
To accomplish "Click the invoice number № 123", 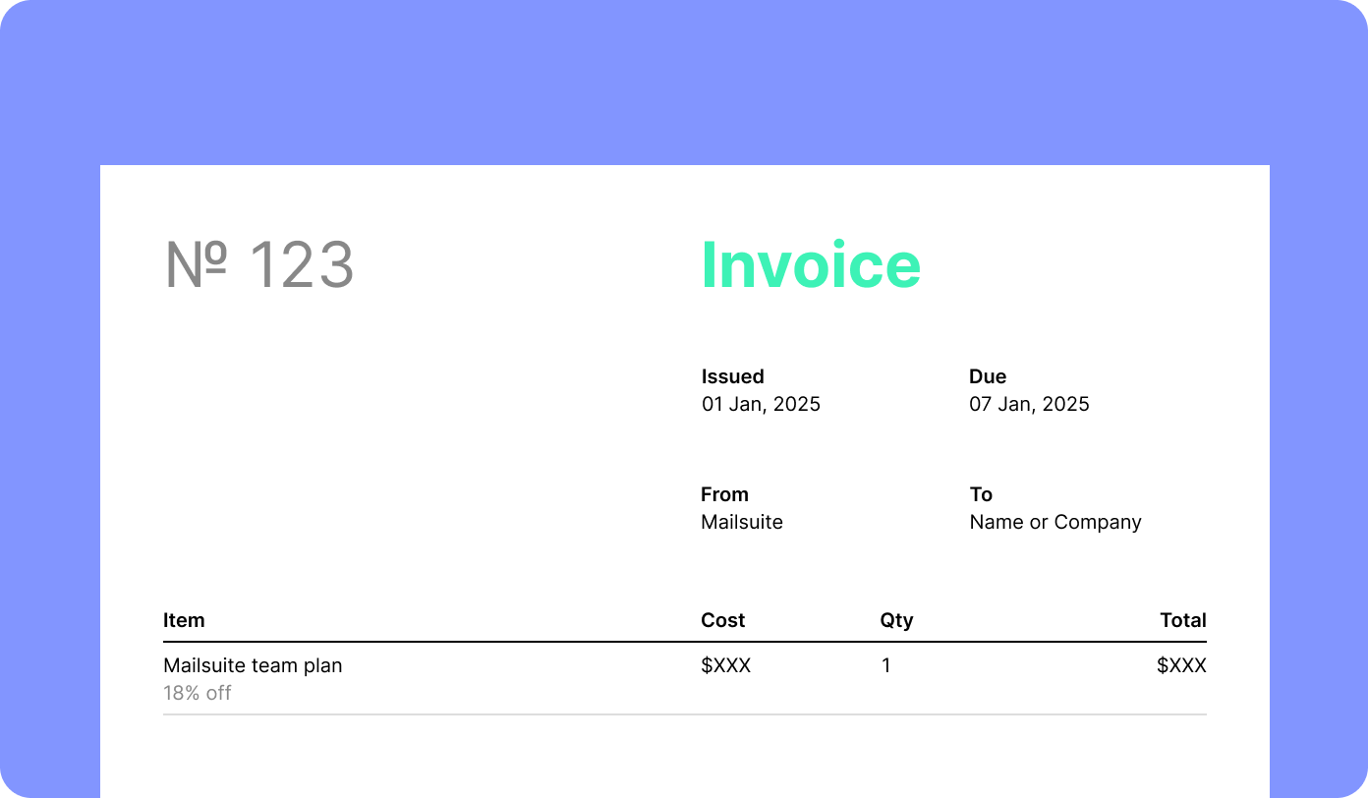I will (258, 265).
